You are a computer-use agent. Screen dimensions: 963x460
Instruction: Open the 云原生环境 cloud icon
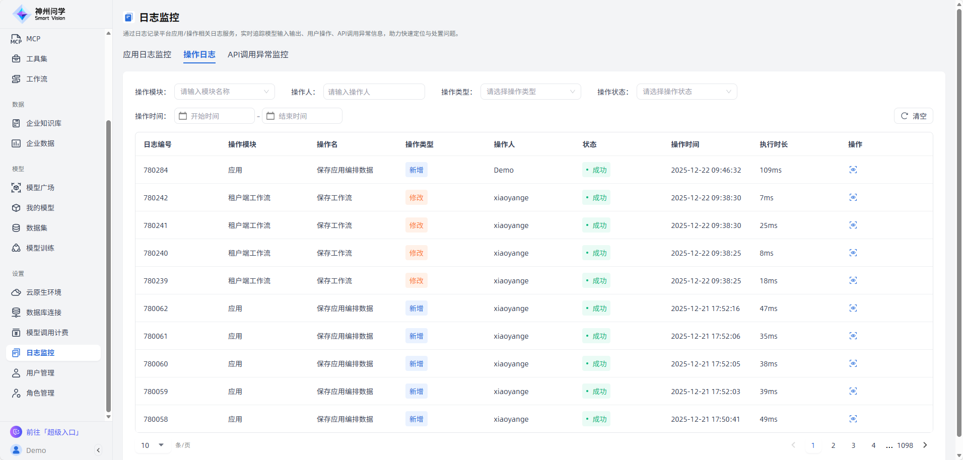tap(16, 292)
